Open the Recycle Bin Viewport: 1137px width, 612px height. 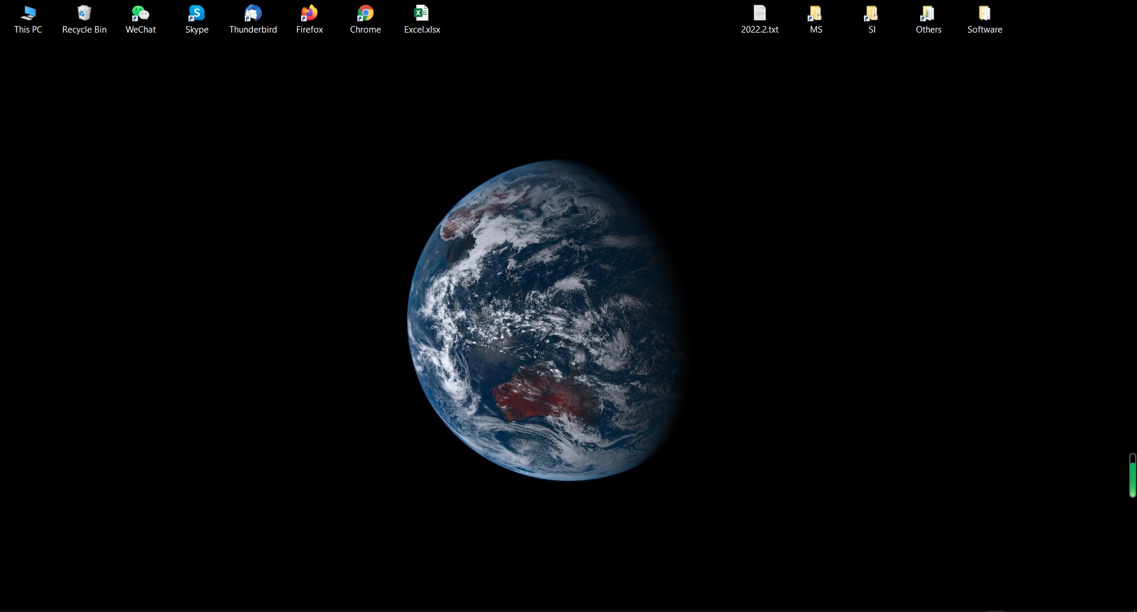pos(84,12)
